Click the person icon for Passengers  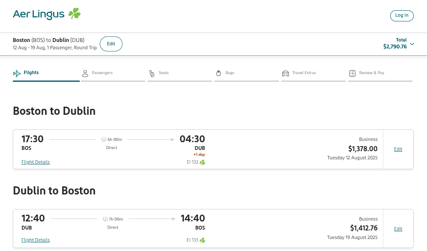pyautogui.click(x=85, y=73)
